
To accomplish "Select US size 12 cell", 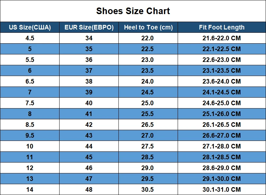I will 30,168.
